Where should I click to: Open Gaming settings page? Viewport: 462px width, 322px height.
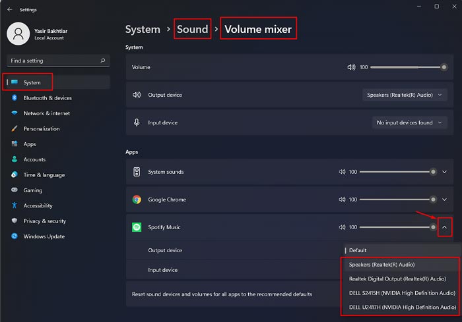click(x=58, y=190)
